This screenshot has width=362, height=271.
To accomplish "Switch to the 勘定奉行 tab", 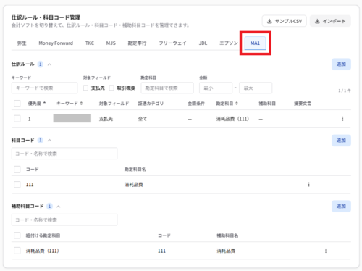I will 137,43.
